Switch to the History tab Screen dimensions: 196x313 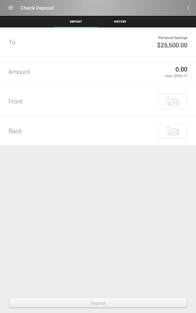[x=120, y=22]
